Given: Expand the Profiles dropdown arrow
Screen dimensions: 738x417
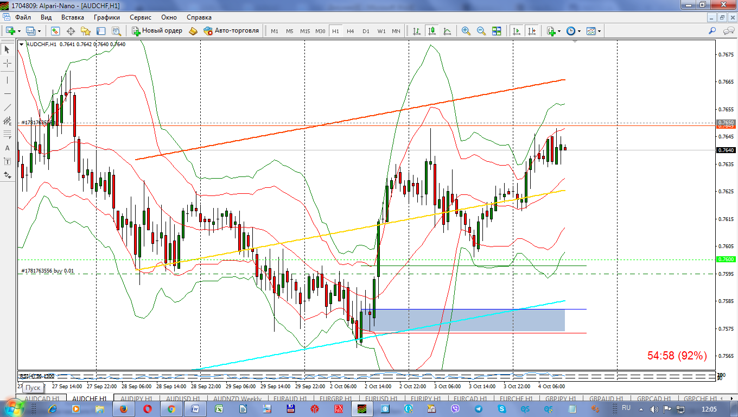Looking at the screenshot, I should (40, 31).
